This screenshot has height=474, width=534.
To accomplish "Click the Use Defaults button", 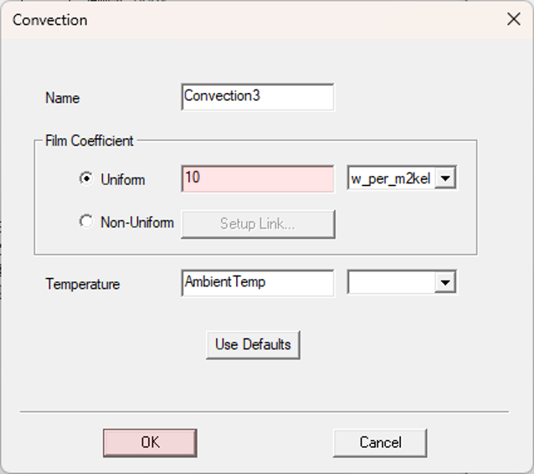I will 253,345.
